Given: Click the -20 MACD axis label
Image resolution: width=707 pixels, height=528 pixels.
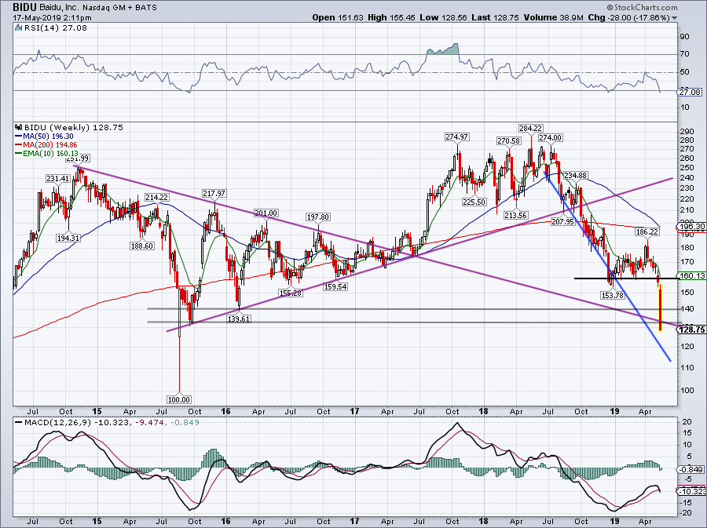Looking at the screenshot, I should tap(686, 514).
